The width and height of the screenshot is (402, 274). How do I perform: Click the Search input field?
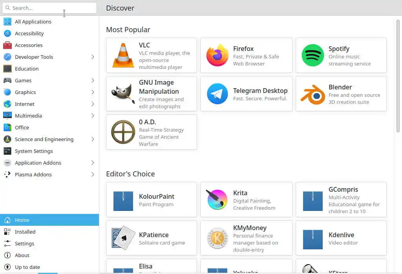[49, 8]
